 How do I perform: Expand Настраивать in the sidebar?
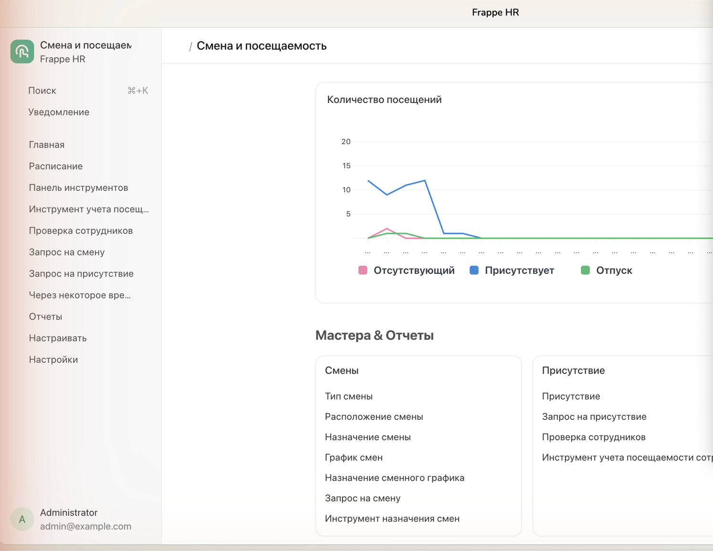click(58, 338)
